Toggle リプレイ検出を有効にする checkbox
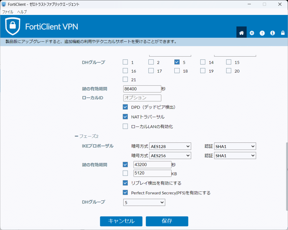 pyautogui.click(x=125, y=183)
